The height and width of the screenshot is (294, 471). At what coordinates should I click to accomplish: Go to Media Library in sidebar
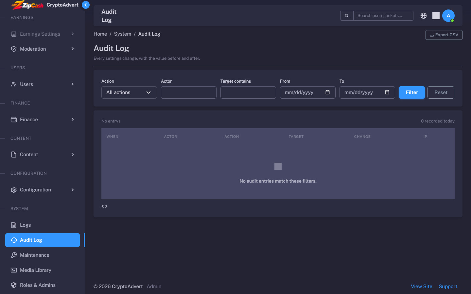(x=43, y=270)
